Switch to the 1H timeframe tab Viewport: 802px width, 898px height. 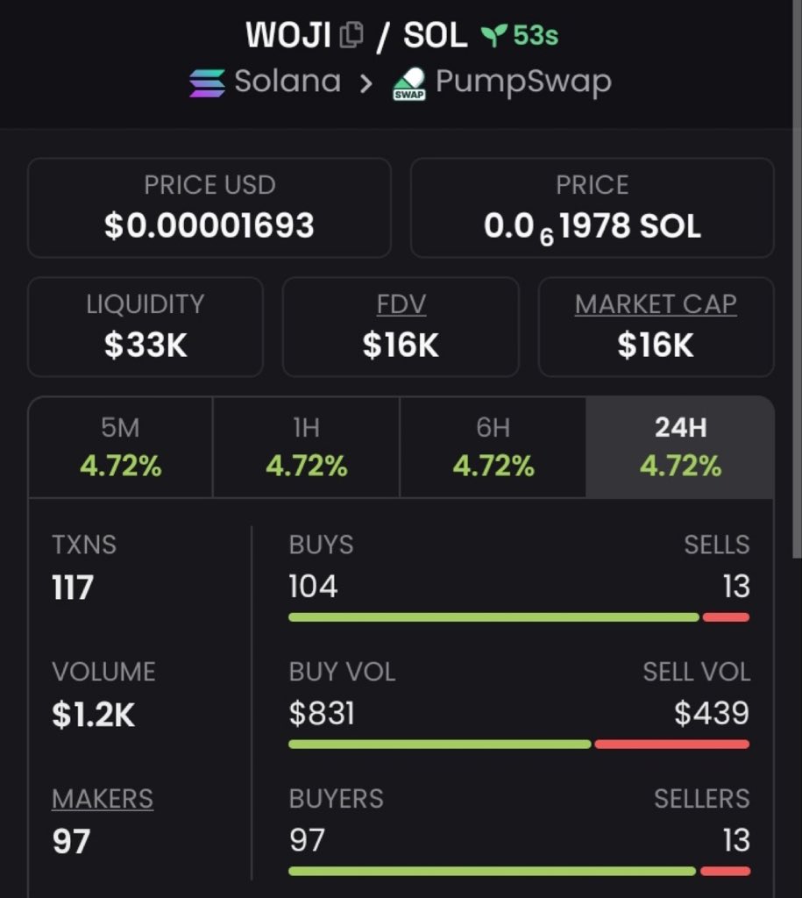(306, 447)
